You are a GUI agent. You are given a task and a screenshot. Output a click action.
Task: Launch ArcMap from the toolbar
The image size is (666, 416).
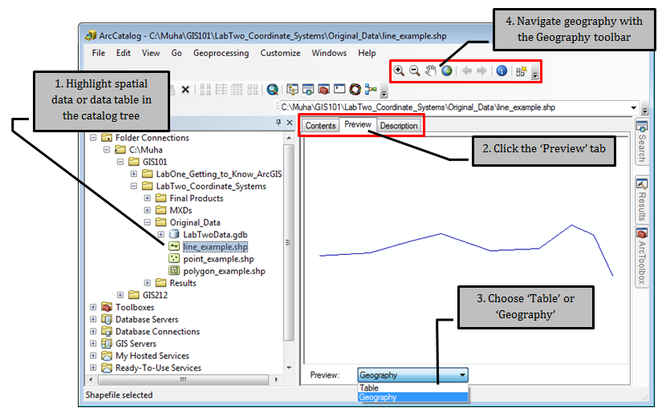point(273,89)
